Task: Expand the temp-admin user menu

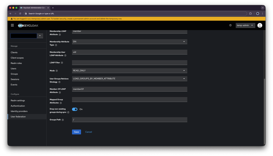Action: (x=245, y=25)
